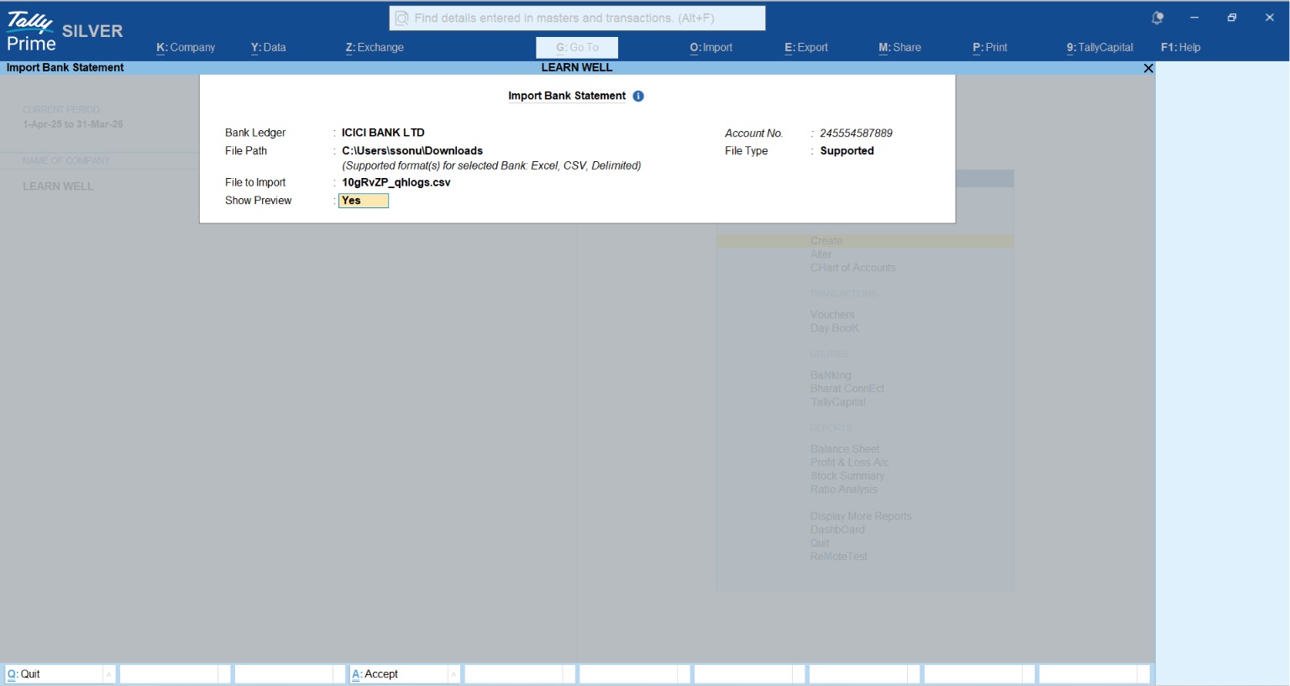Close the Import Bank Statement screen with the X
Screen dimensions: 1290x686
tap(1148, 68)
